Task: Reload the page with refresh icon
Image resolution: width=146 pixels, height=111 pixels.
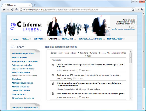Action: click(x=12, y=9)
